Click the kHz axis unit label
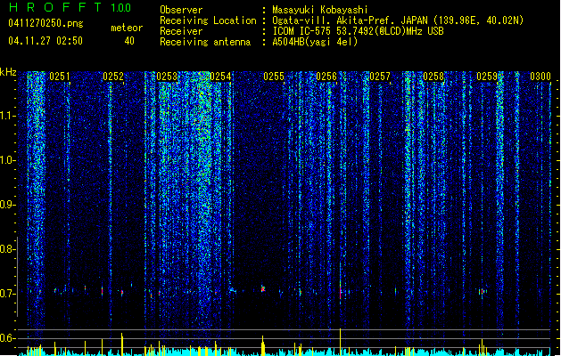 tap(8, 72)
